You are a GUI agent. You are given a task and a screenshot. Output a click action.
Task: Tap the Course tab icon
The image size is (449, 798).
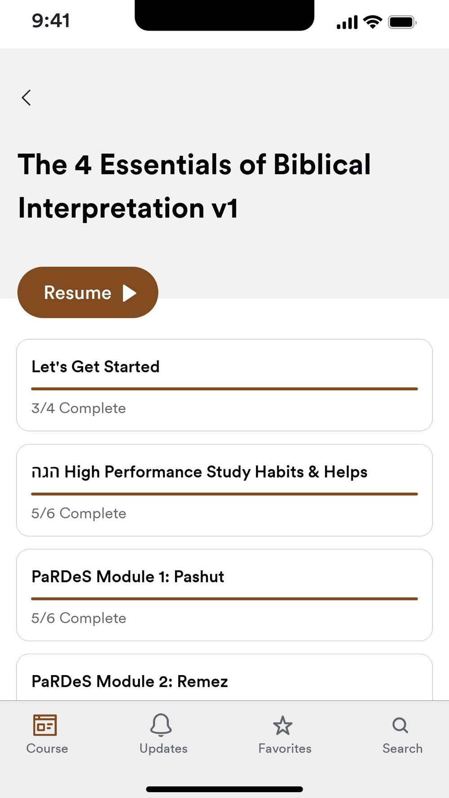point(45,725)
